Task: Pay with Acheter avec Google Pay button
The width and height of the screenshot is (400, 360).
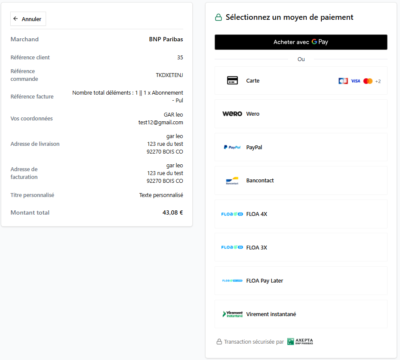Action: click(301, 42)
